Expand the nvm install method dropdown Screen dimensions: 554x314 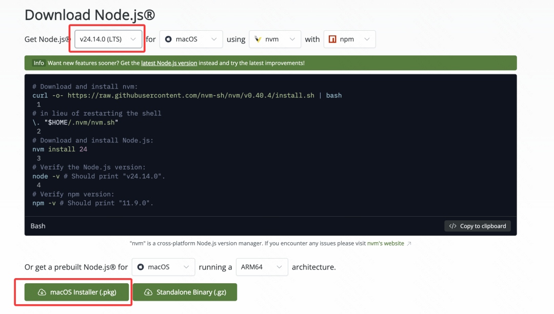(292, 39)
